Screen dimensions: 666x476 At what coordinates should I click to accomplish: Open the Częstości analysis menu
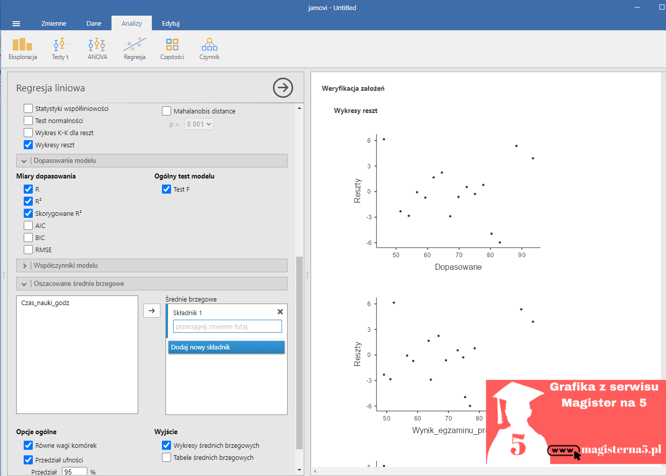(172, 49)
